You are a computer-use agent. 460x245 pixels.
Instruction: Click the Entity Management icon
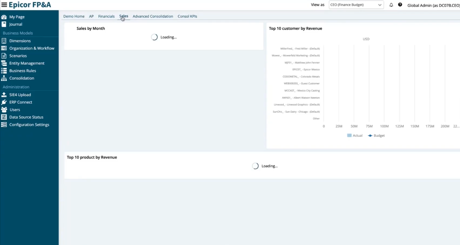pyautogui.click(x=4, y=63)
